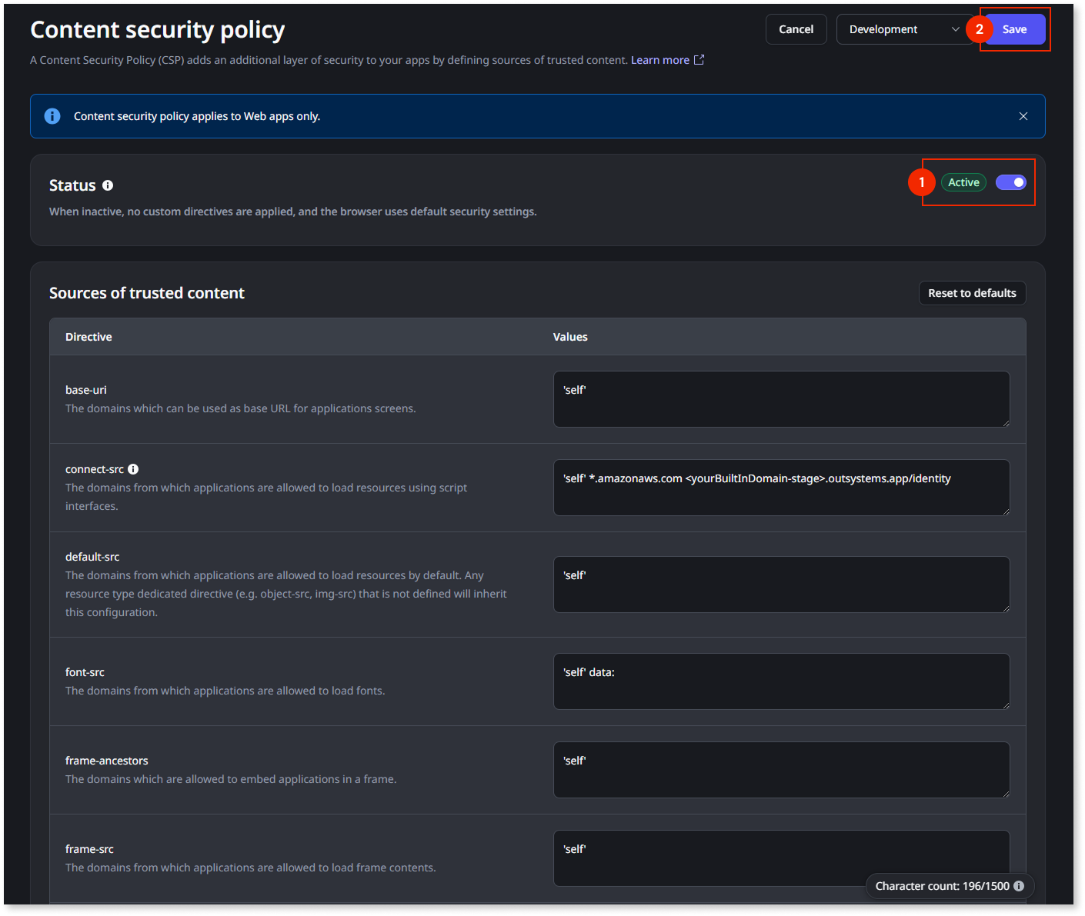This screenshot has width=1085, height=916.
Task: Open the Development environment dropdown
Action: coord(900,28)
